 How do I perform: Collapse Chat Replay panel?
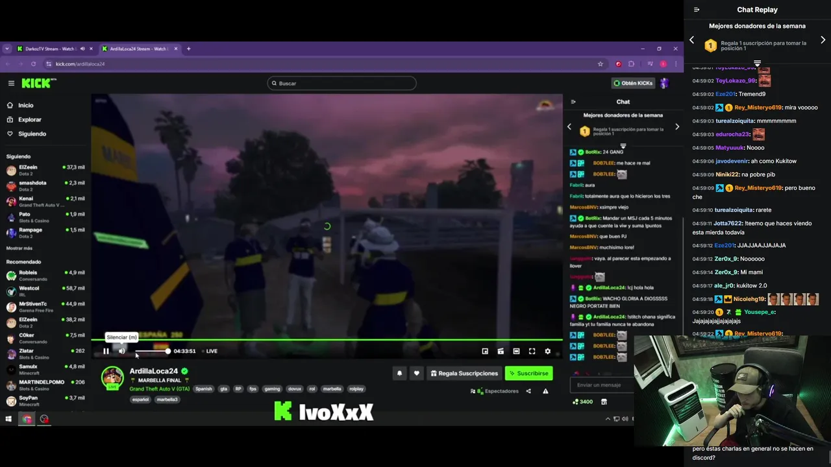[697, 10]
